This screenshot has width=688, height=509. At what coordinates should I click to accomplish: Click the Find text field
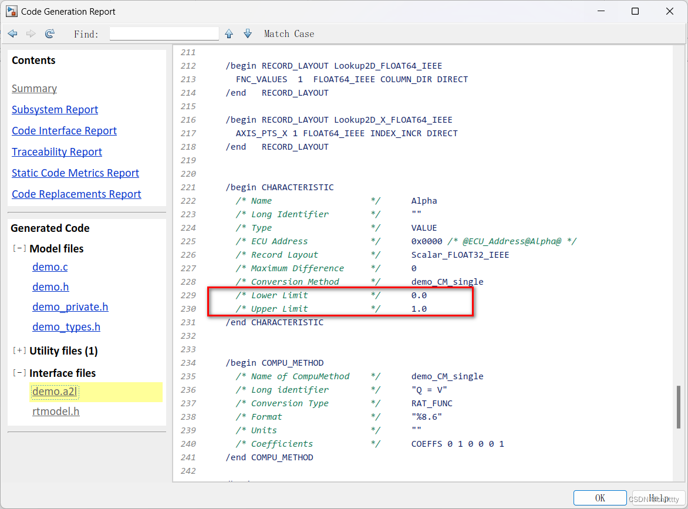(164, 33)
